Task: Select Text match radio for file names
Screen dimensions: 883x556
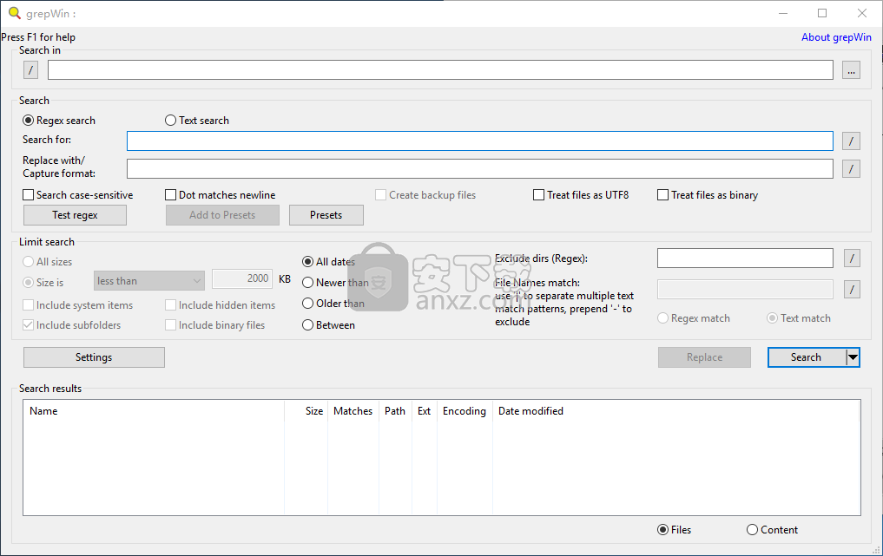Action: click(x=799, y=318)
